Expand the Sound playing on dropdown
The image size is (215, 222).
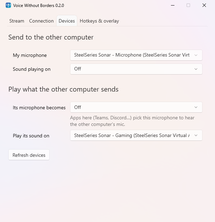point(136,69)
